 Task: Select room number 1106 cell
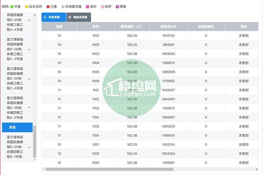(96, 135)
